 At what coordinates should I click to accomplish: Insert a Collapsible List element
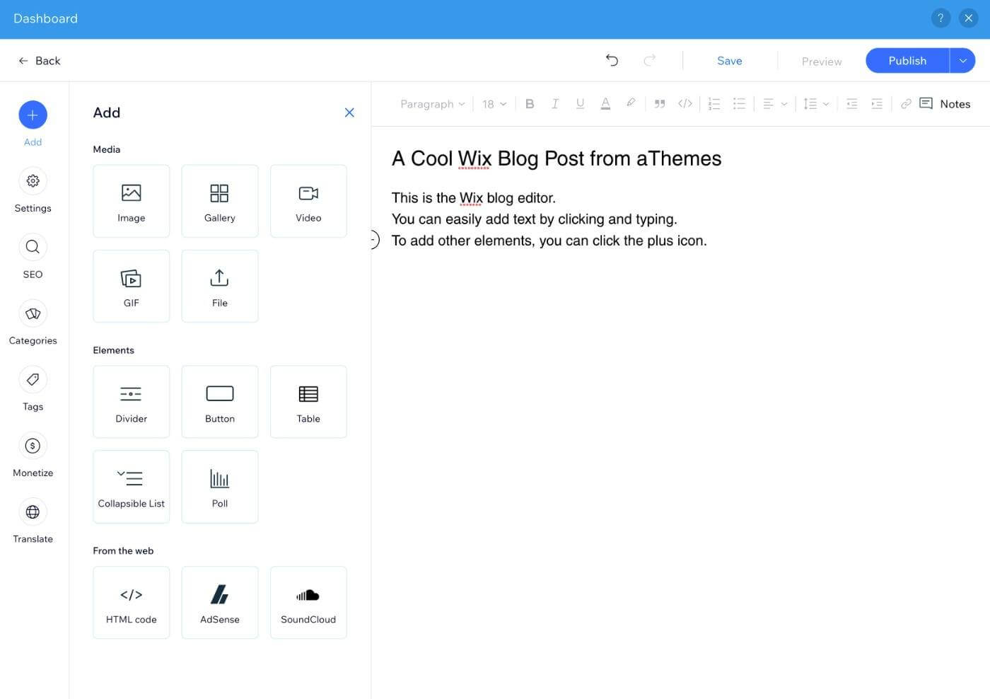click(132, 487)
